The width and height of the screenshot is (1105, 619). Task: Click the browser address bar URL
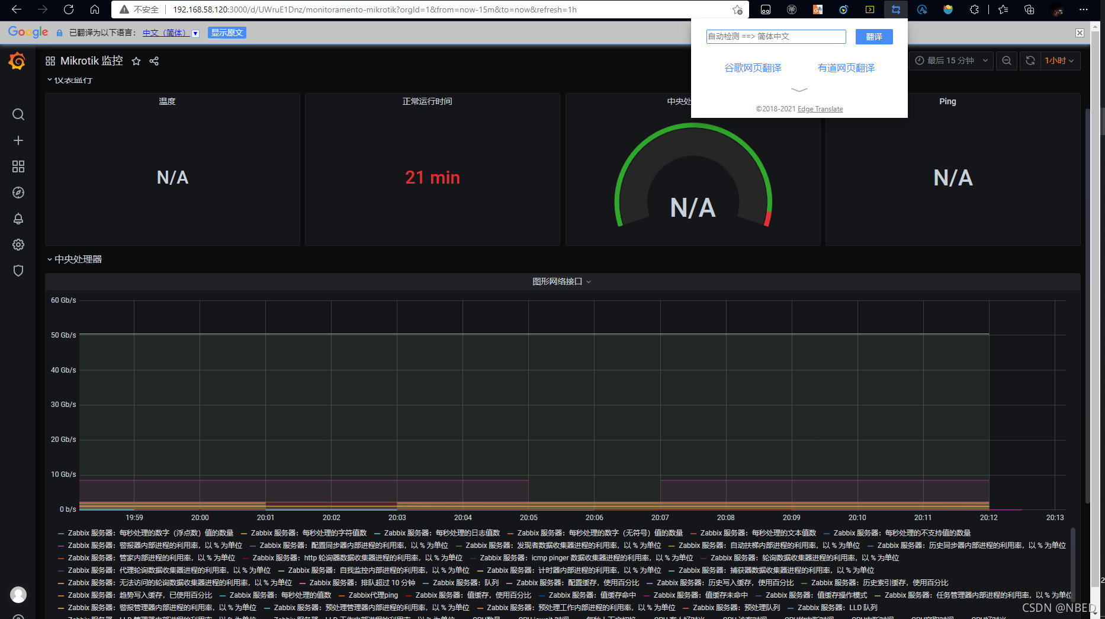pos(375,9)
